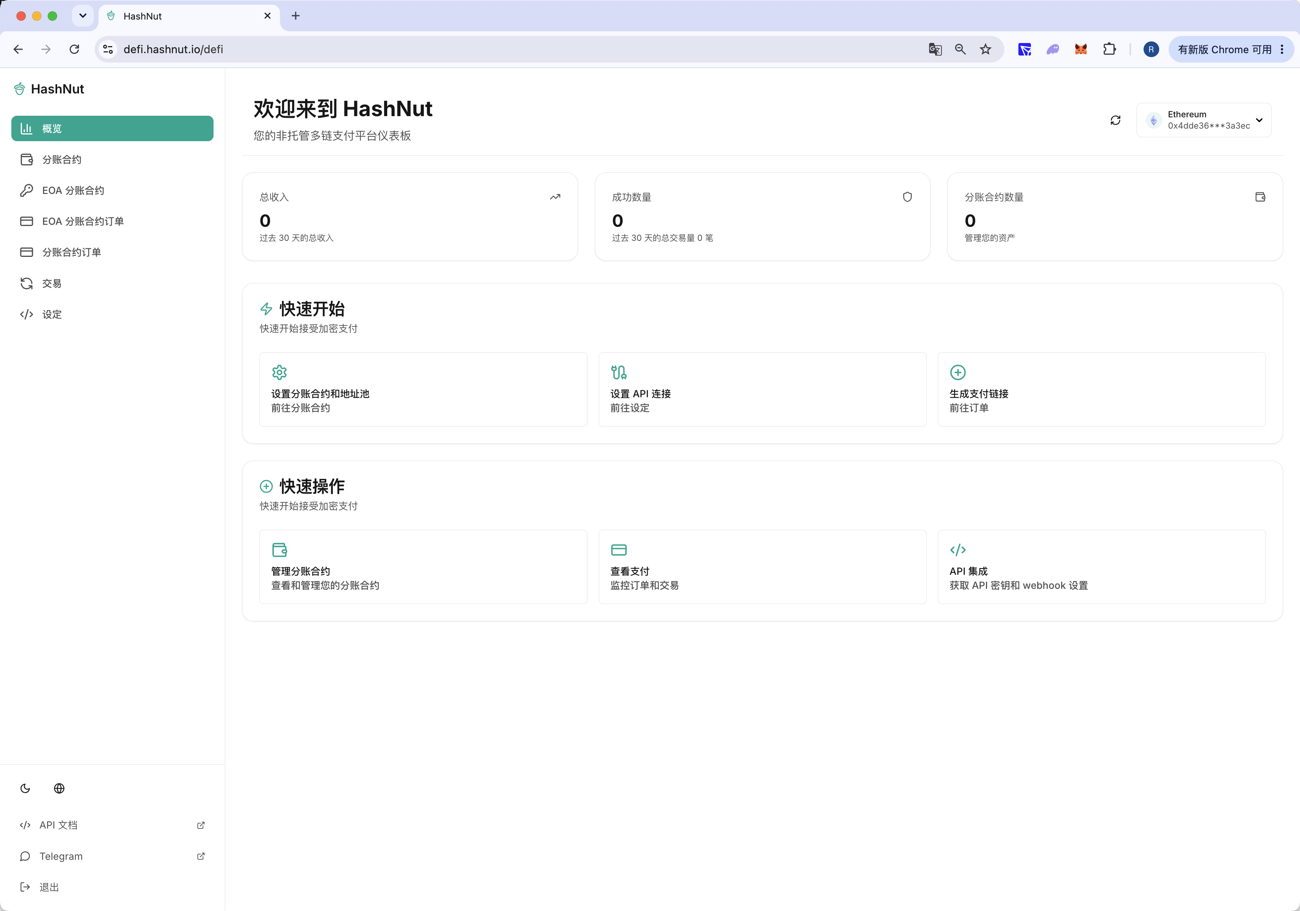
Task: Click the plus circle icon beside 快速操作
Action: [x=266, y=486]
